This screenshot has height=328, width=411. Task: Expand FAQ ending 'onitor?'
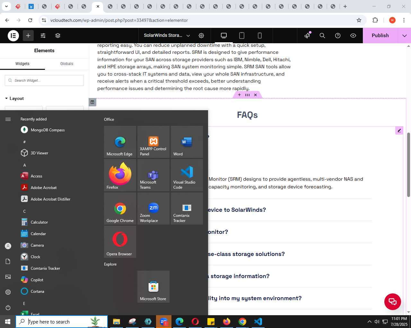(x=218, y=232)
